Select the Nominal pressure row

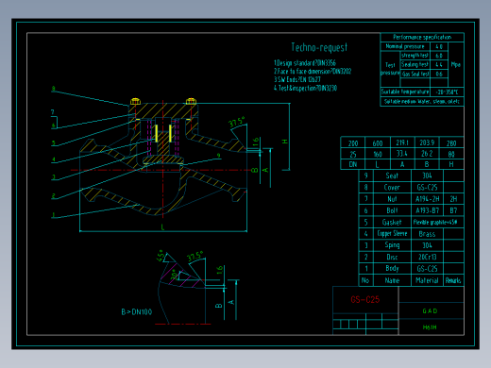(414, 46)
